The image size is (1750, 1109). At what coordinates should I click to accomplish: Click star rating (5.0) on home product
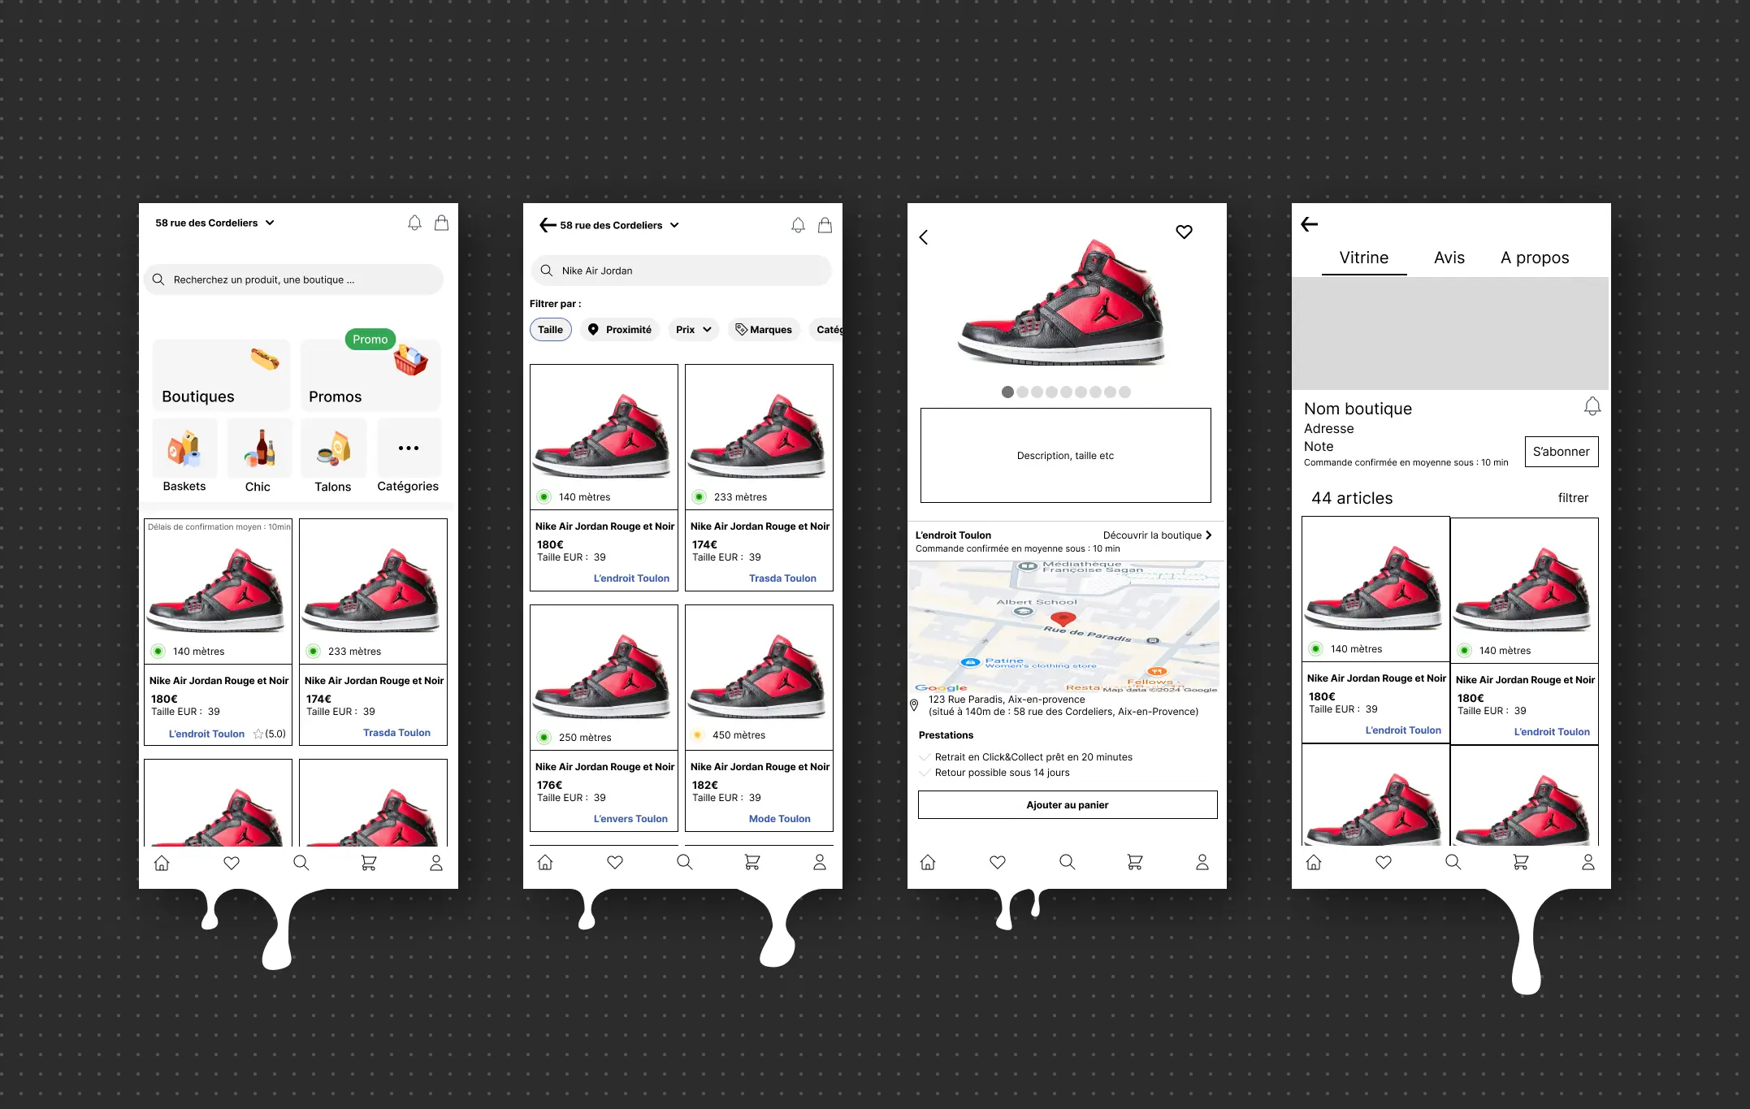270,734
